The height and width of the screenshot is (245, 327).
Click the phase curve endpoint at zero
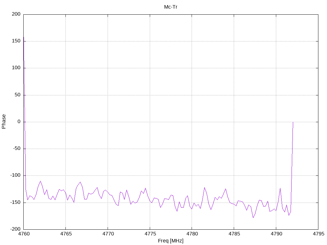point(293,122)
